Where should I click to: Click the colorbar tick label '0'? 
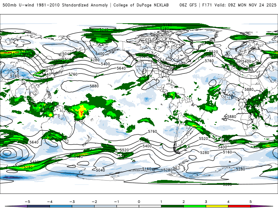pyautogui.click(x=139, y=202)
